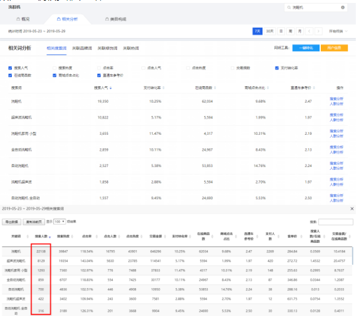357x316 pixels.
Task: Click the top 洗鞋机 search input field
Action: pos(316,8)
